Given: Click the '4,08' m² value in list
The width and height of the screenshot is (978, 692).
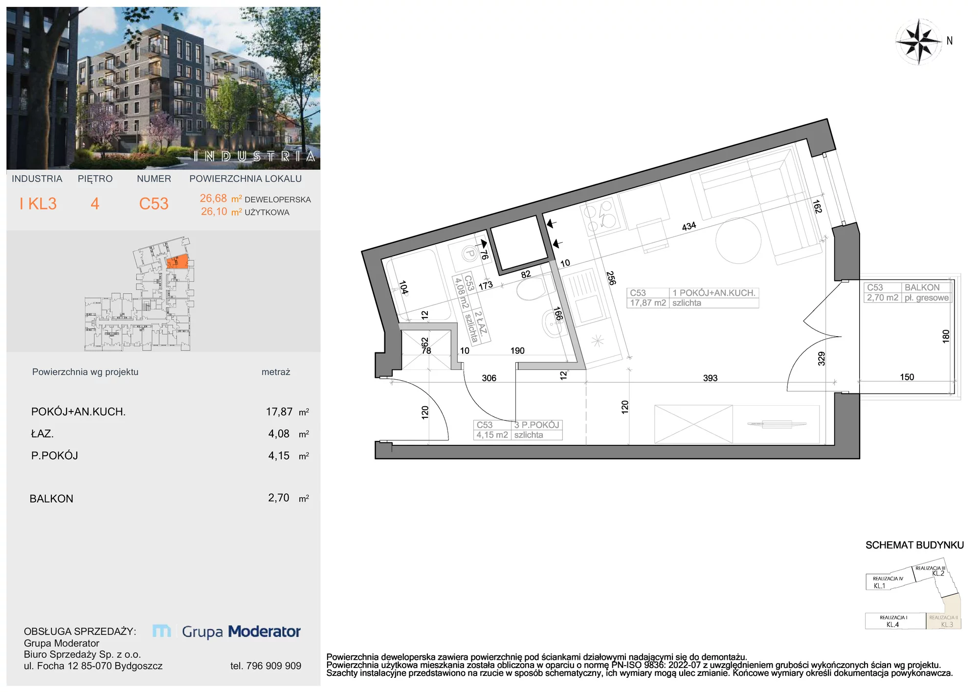Looking at the screenshot, I should pos(279,434).
